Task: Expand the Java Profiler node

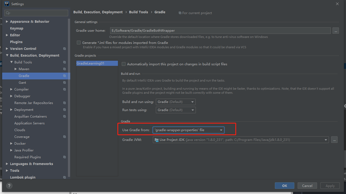Action: pos(11,150)
